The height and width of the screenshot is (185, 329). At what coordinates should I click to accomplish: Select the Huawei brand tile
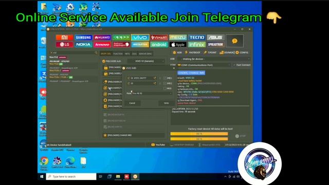click(x=102, y=38)
